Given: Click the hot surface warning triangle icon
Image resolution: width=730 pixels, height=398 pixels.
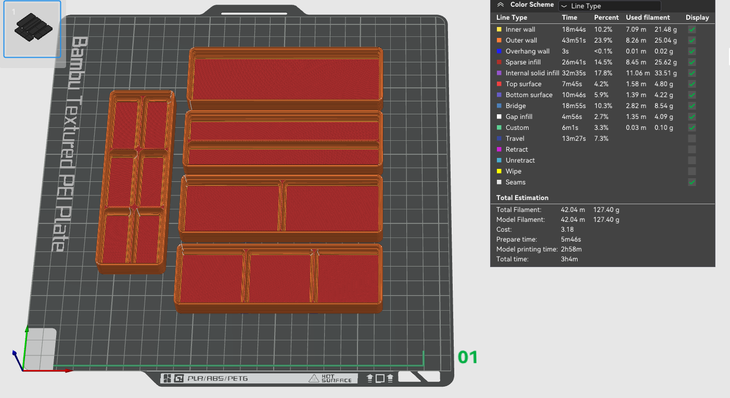Looking at the screenshot, I should point(313,378).
